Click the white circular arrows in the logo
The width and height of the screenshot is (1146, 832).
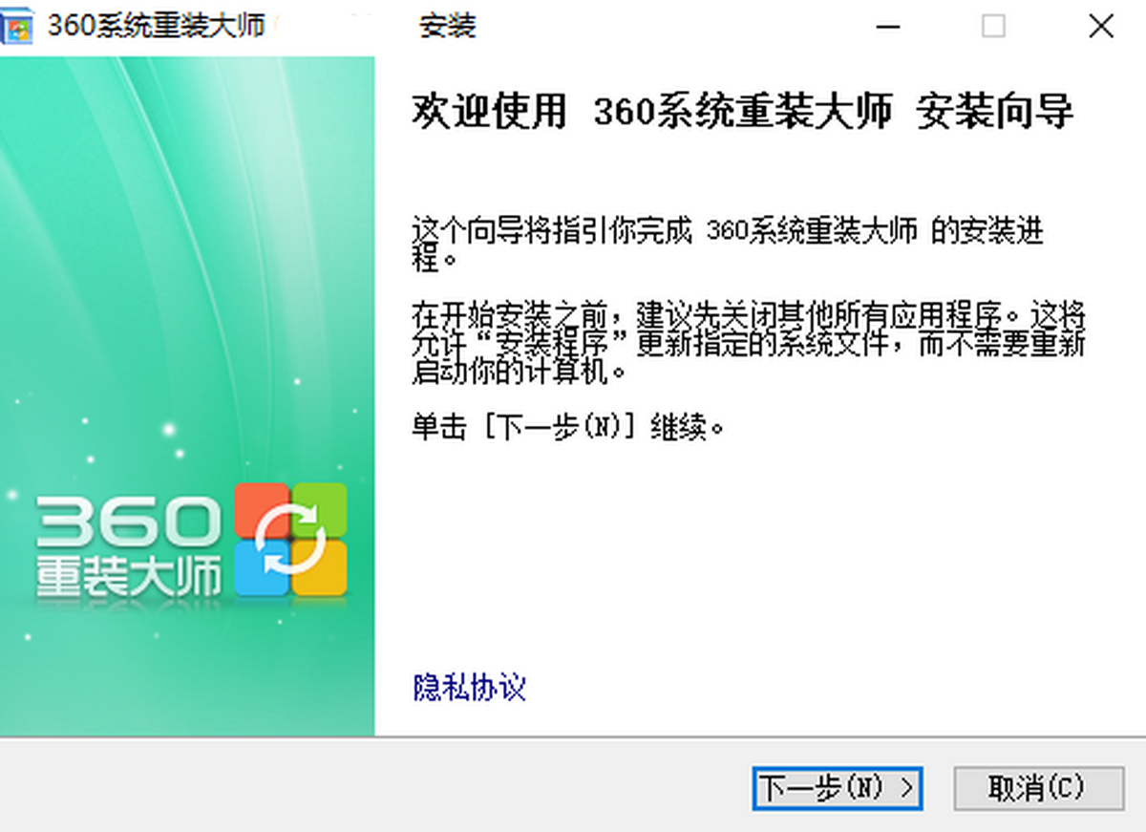(291, 540)
